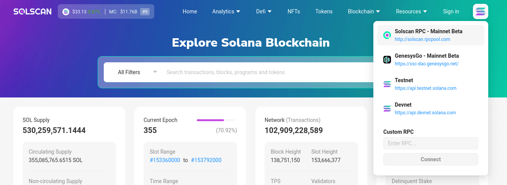Image resolution: width=507 pixels, height=185 pixels.
Task: Click the (70.92%) epoch percentage
Action: coord(226,130)
